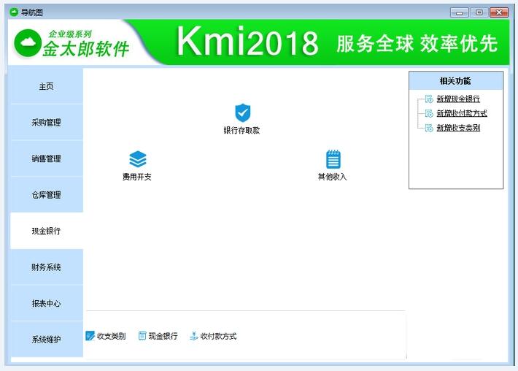Click icon beside 新增收支类别 tree entry
The width and height of the screenshot is (518, 371).
429,128
